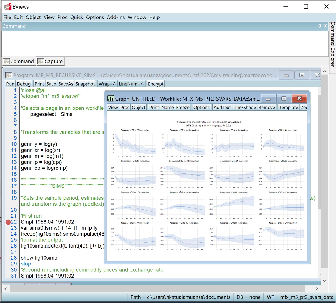Close the Program MF_M5_RECURSIVE_SIMS window
The height and width of the screenshot is (303, 336).
click(x=317, y=75)
